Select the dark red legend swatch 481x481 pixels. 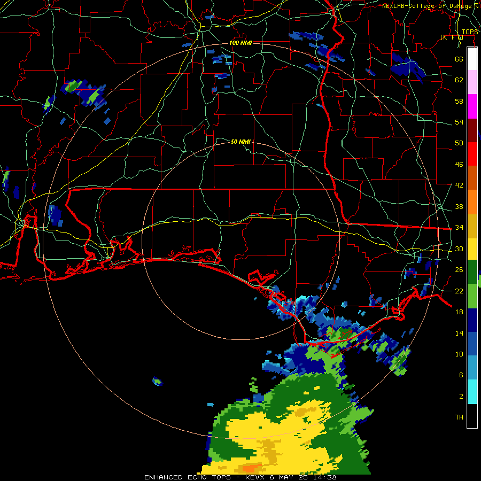472,130
